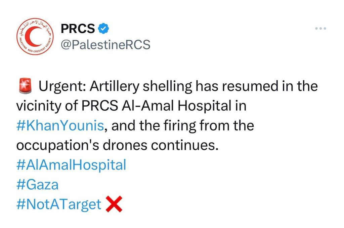Open the @PalestineRCS handle
Image resolution: width=344 pixels, height=228 pixels.
click(x=105, y=45)
